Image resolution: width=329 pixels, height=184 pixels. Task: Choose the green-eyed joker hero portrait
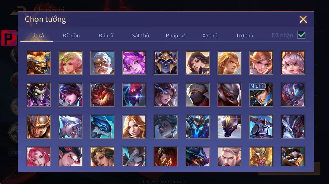(39, 95)
